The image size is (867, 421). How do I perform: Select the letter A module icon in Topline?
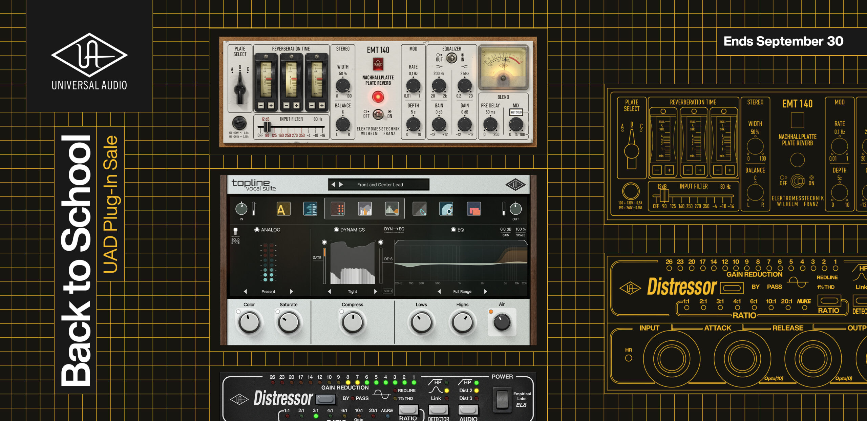283,209
